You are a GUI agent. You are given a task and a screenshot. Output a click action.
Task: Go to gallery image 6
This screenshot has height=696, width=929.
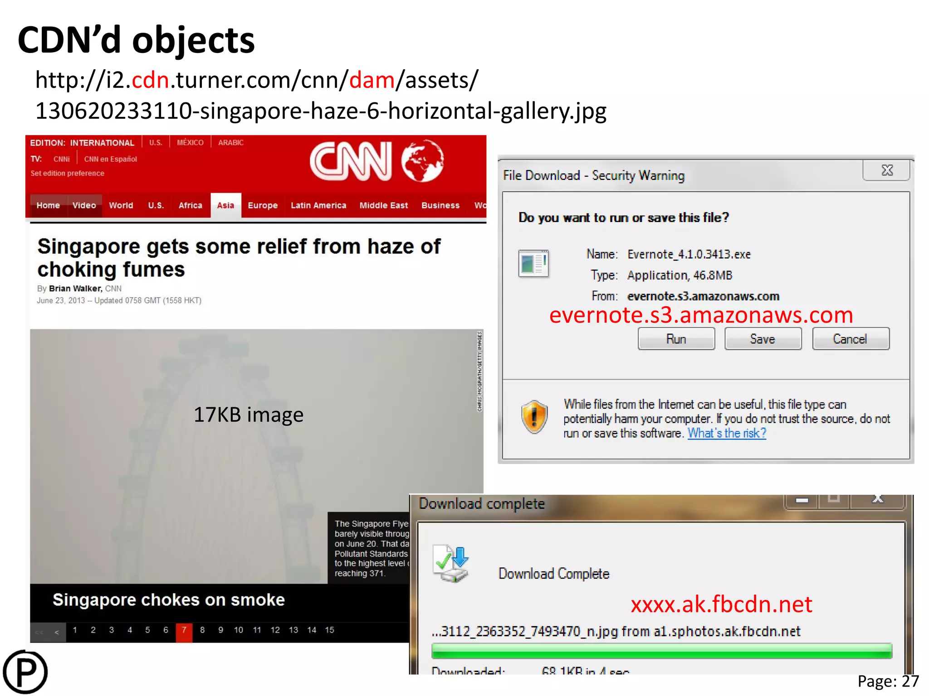(166, 630)
